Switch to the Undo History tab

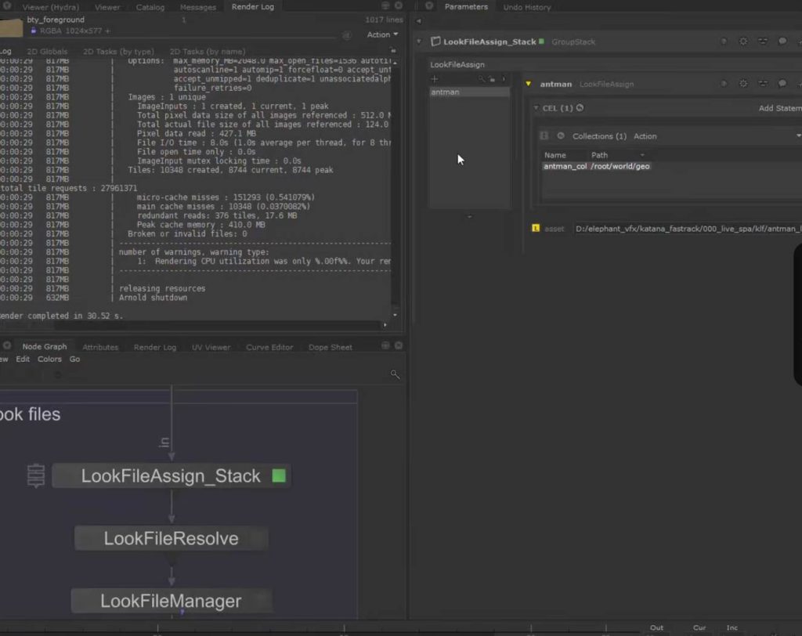pyautogui.click(x=526, y=7)
